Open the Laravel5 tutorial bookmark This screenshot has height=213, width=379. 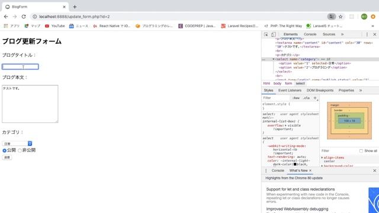pyautogui.click(x=325, y=26)
